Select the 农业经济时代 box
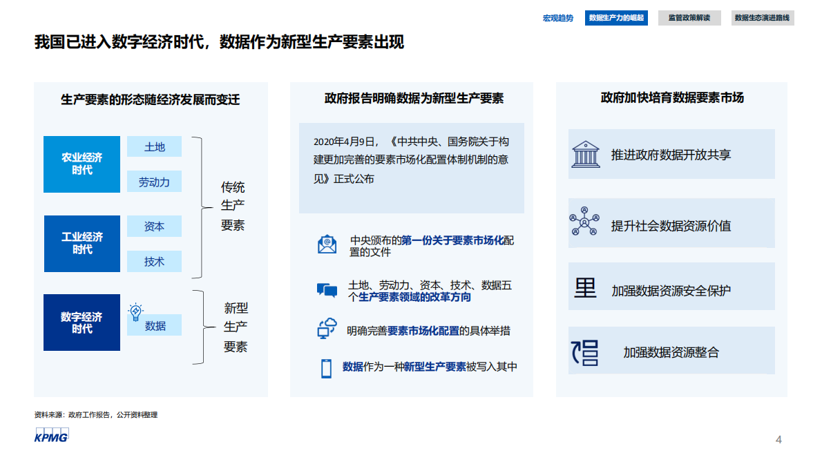This screenshot has height=462, width=822. point(82,164)
